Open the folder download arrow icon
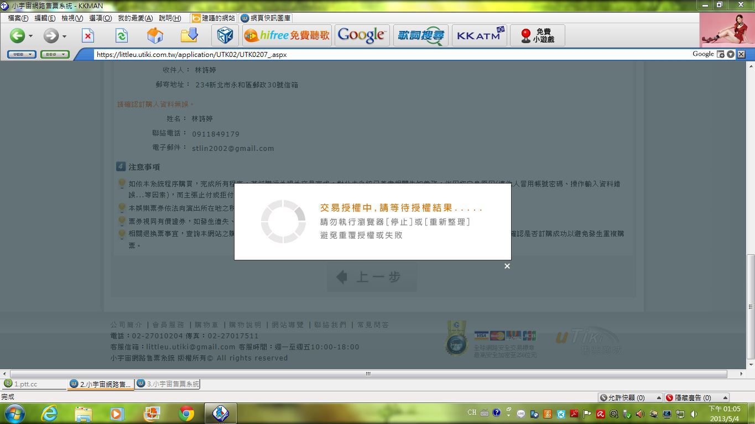The width and height of the screenshot is (755, 424). [189, 36]
